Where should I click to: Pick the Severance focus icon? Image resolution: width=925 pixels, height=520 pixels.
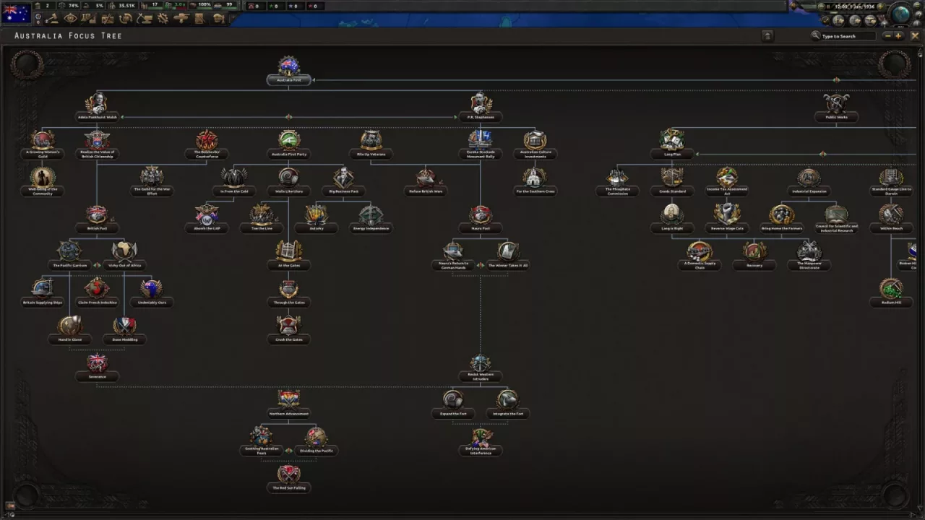[x=97, y=363]
